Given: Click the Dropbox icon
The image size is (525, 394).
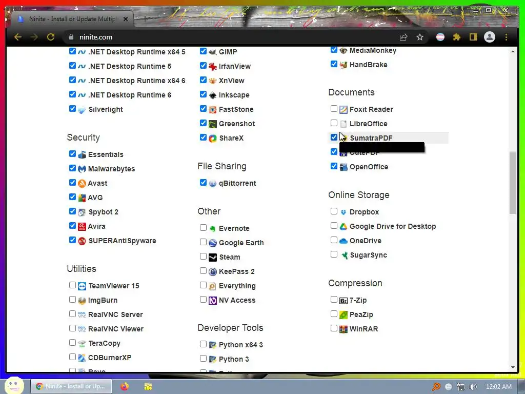Looking at the screenshot, I should [344, 212].
